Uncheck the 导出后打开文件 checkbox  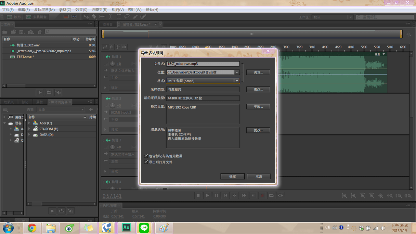pos(146,162)
